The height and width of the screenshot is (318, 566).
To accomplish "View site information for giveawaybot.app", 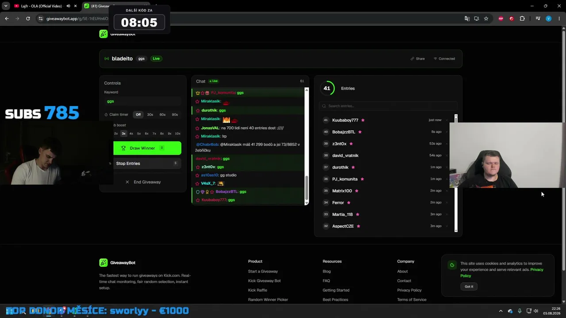I will click(41, 19).
